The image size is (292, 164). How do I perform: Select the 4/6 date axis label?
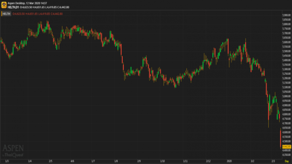(72, 161)
